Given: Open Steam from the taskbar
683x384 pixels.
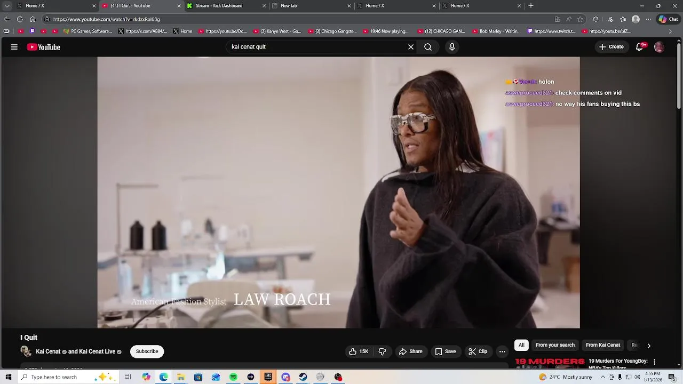Looking at the screenshot, I should (x=303, y=377).
